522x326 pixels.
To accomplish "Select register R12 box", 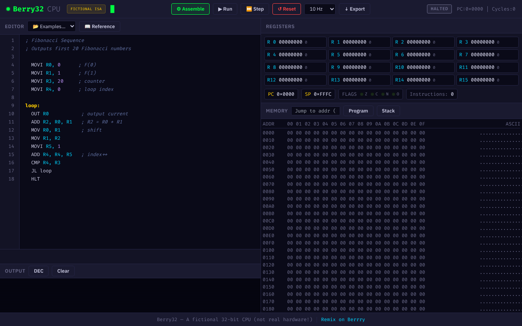I will (x=295, y=80).
